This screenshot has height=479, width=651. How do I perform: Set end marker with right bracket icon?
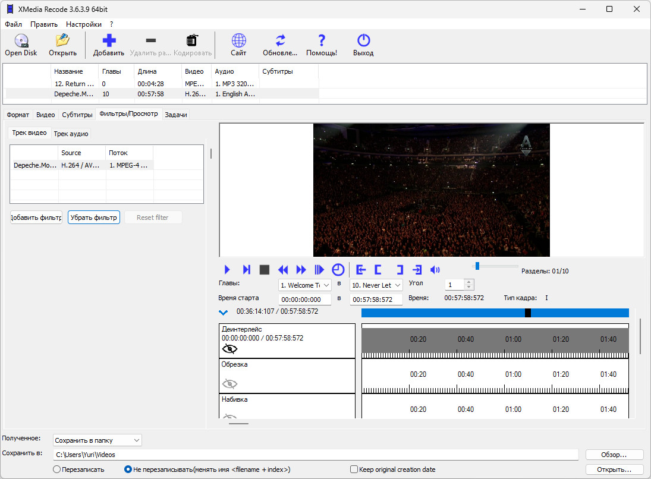(400, 270)
